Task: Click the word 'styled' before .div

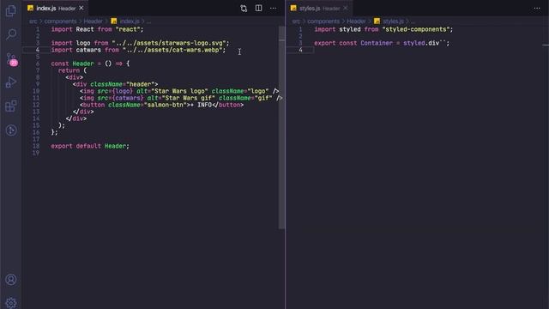Action: pyautogui.click(x=413, y=43)
